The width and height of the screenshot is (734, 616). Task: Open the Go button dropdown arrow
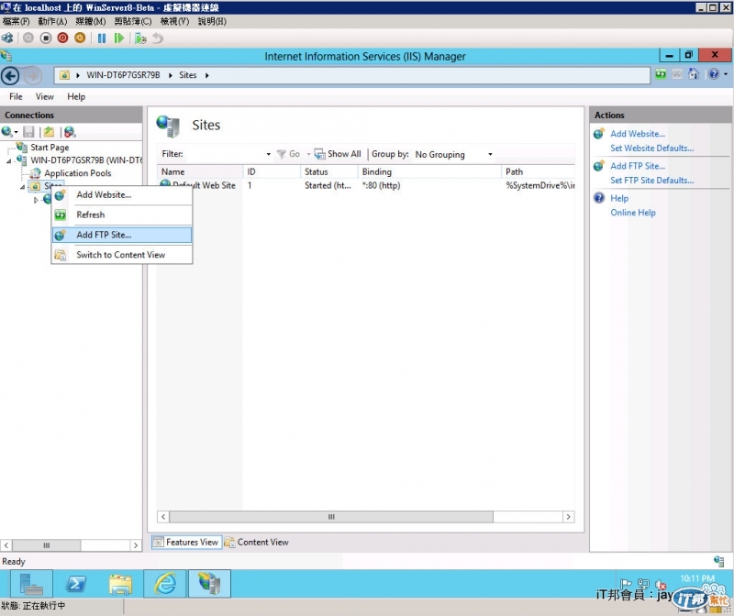pyautogui.click(x=308, y=154)
